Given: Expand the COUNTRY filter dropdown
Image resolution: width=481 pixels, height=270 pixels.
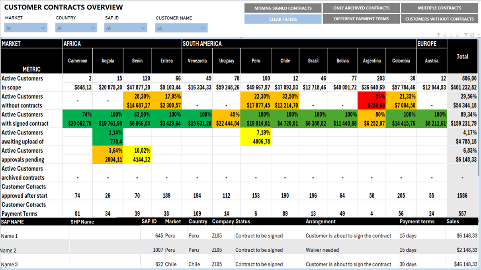Looking at the screenshot, I should (76, 28).
